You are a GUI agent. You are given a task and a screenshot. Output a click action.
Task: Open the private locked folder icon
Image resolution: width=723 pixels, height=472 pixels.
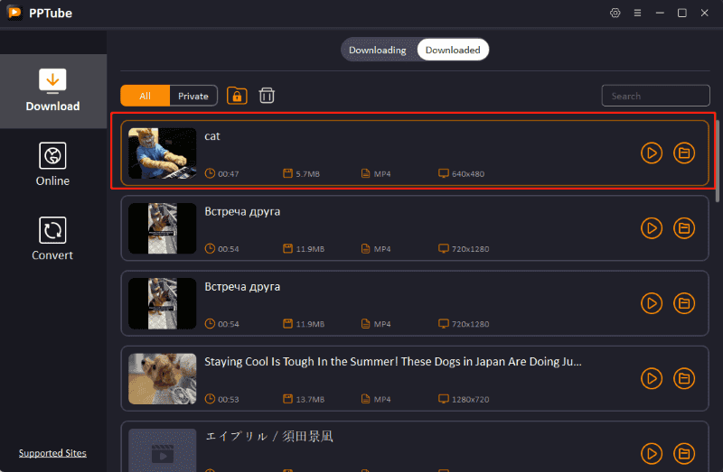click(x=237, y=96)
